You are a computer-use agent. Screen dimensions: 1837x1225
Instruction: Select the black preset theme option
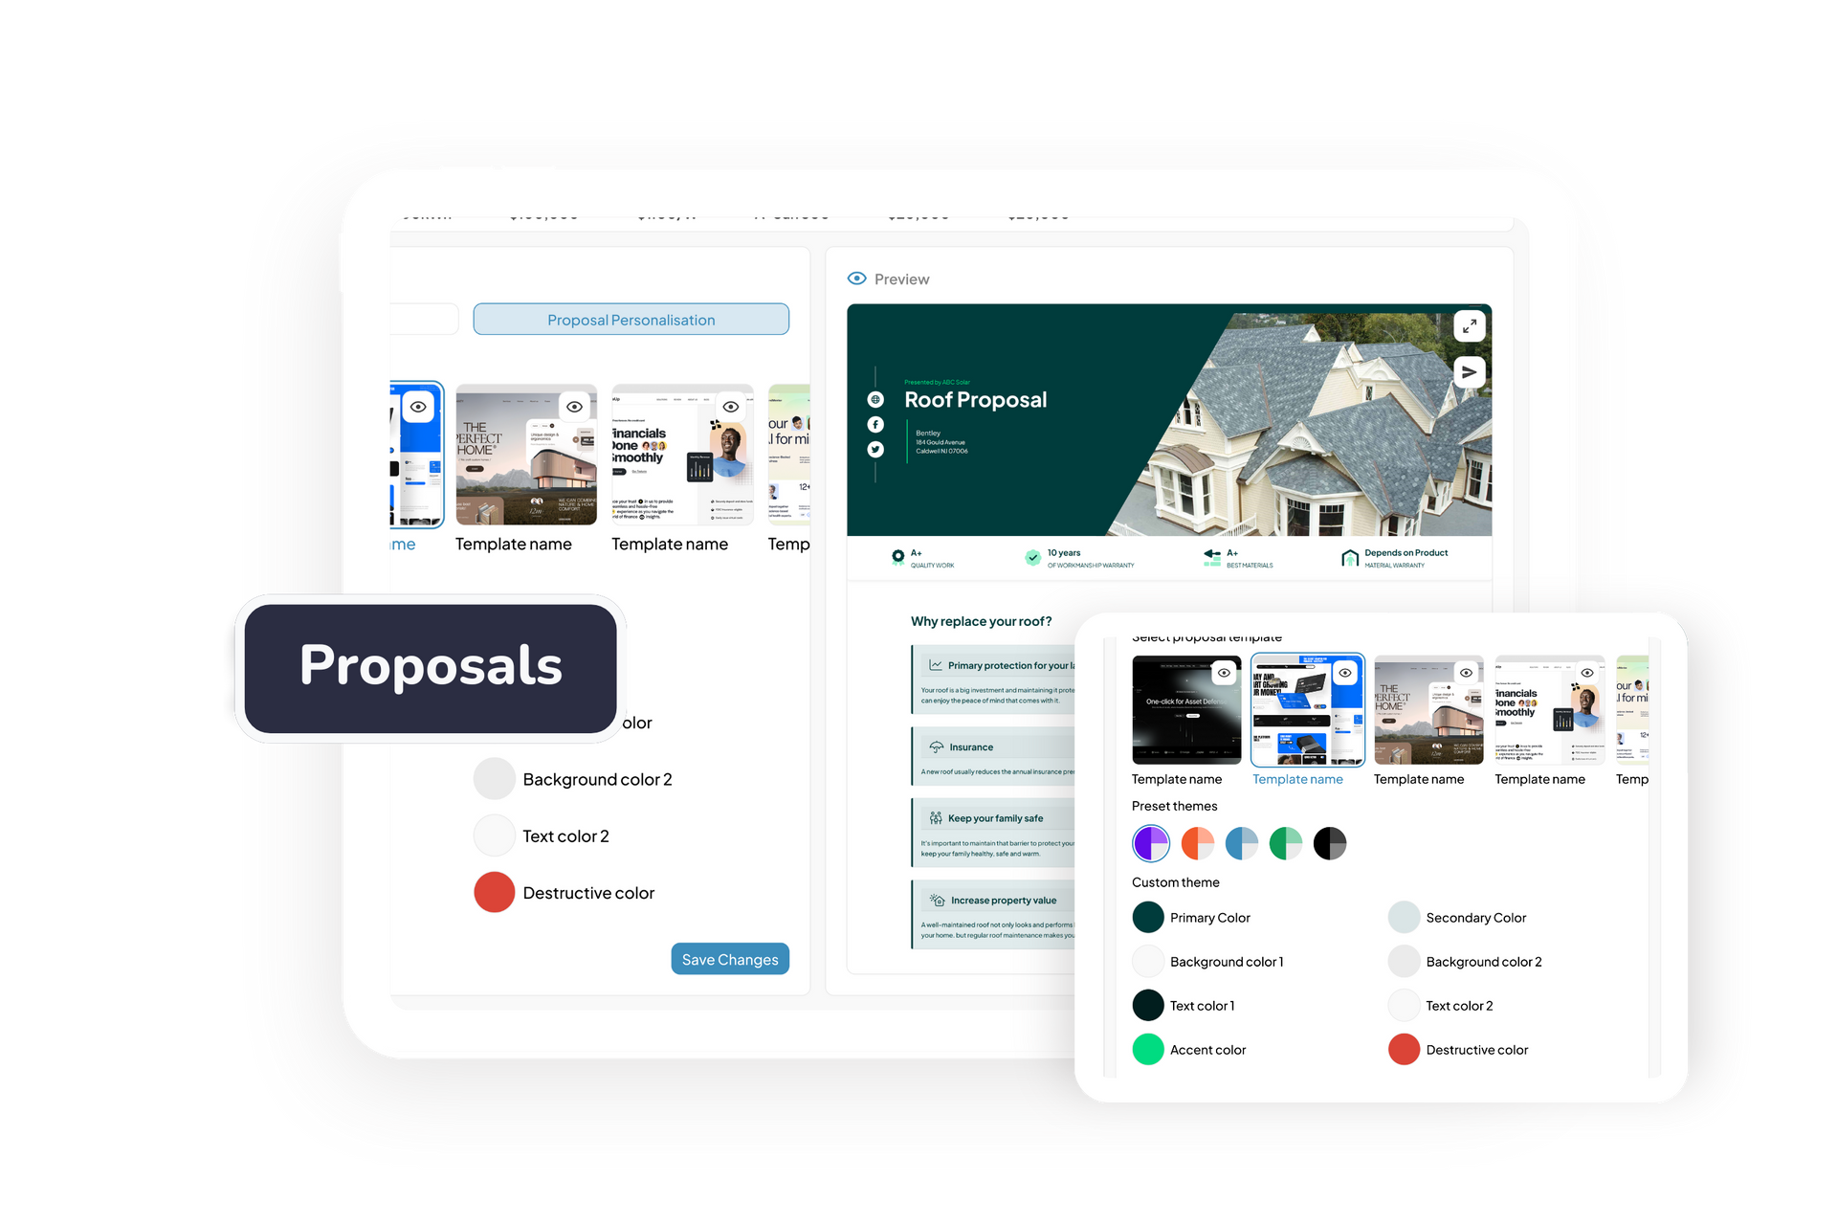point(1330,841)
